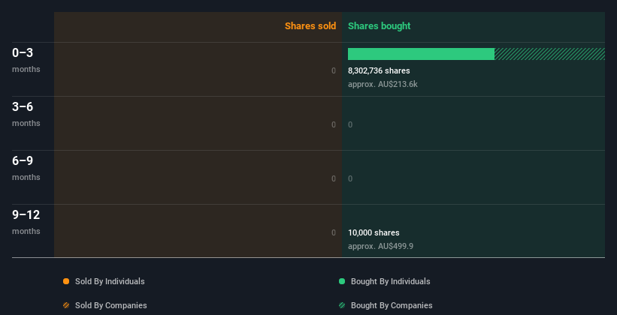Select the 0–3 months row label

(26, 60)
